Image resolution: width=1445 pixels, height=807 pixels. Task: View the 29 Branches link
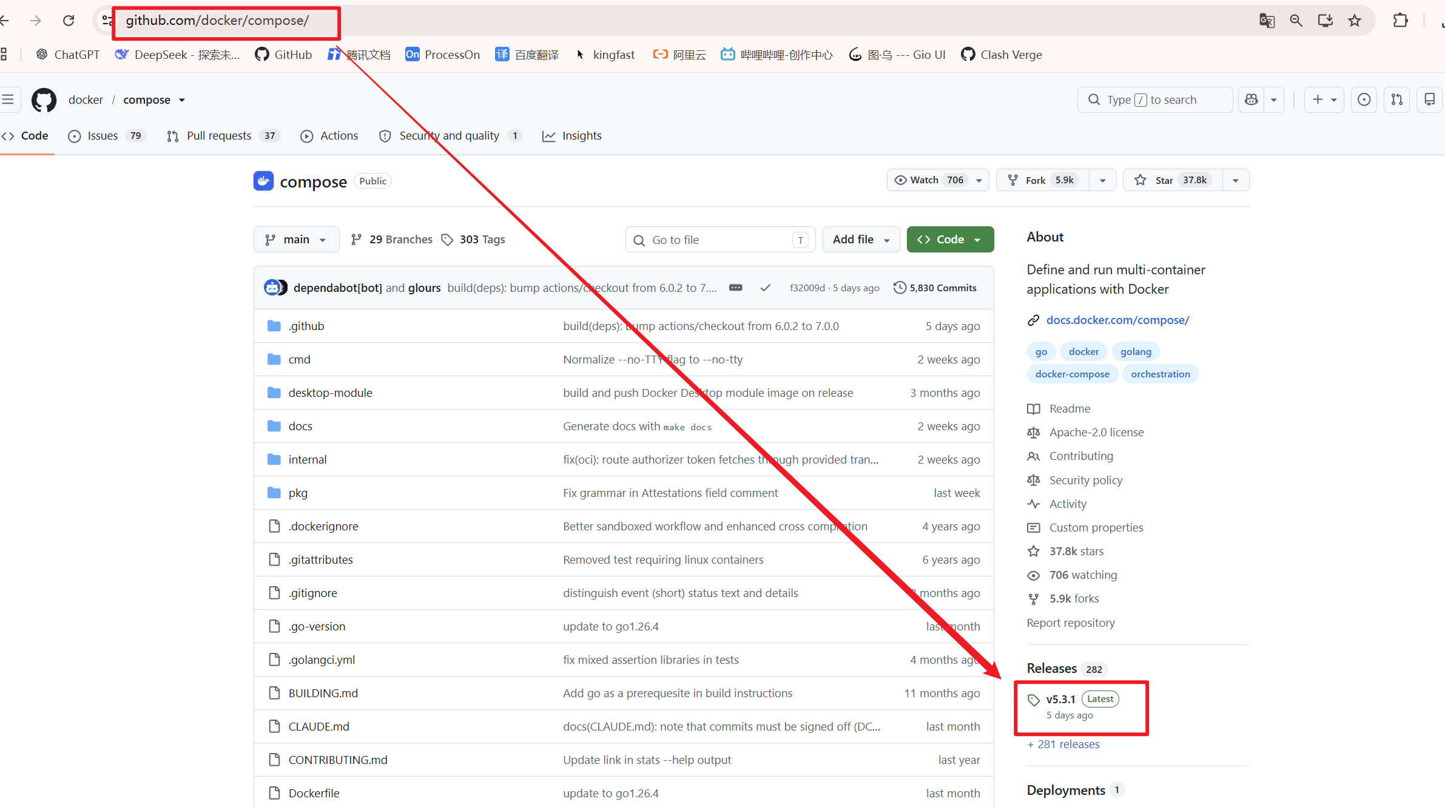tap(392, 240)
